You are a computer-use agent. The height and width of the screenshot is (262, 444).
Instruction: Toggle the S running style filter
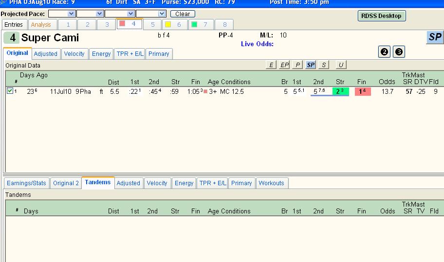pyautogui.click(x=324, y=65)
